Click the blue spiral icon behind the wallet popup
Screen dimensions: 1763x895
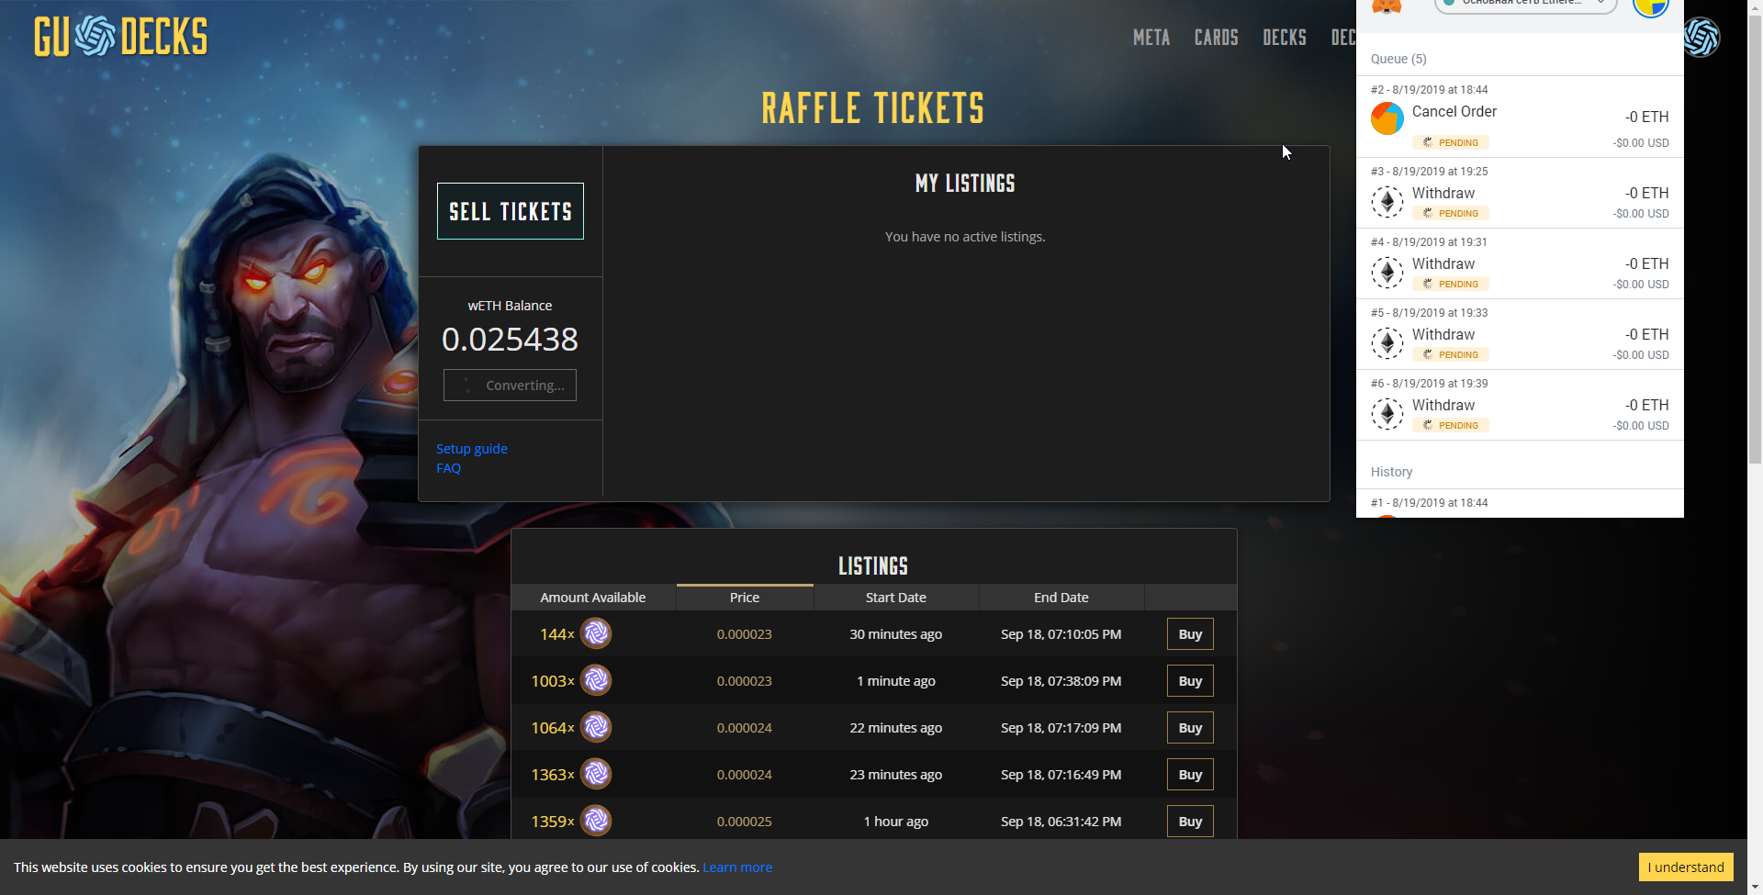1702,38
